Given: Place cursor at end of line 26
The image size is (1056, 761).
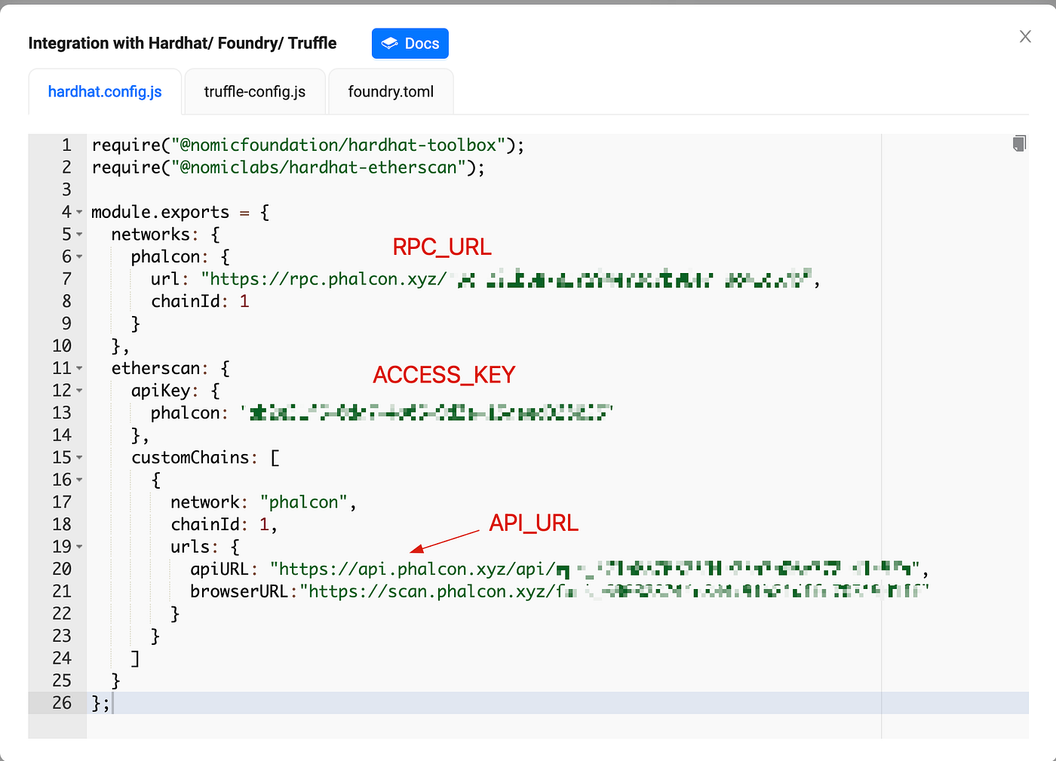Looking at the screenshot, I should [x=113, y=703].
